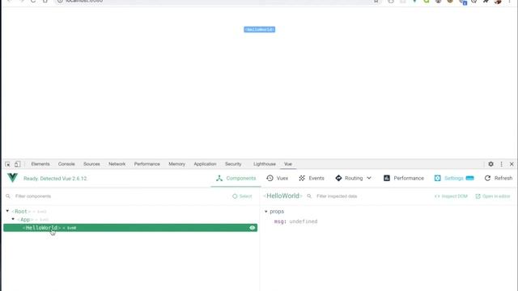Expand the Routing dropdown
518x291 pixels.
point(353,178)
